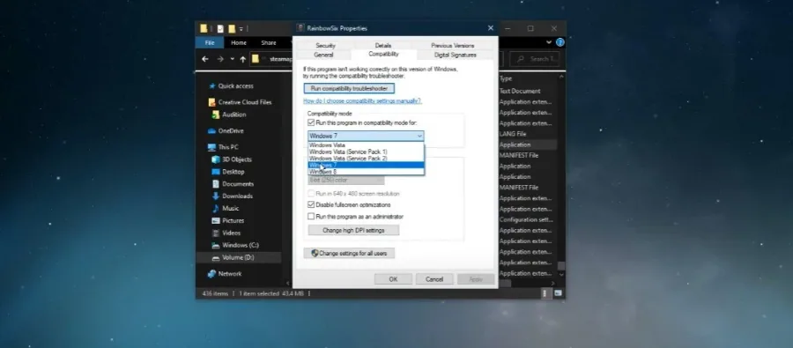The height and width of the screenshot is (348, 793).
Task: Open How do I choose compatibility settings link
Action: pyautogui.click(x=362, y=101)
